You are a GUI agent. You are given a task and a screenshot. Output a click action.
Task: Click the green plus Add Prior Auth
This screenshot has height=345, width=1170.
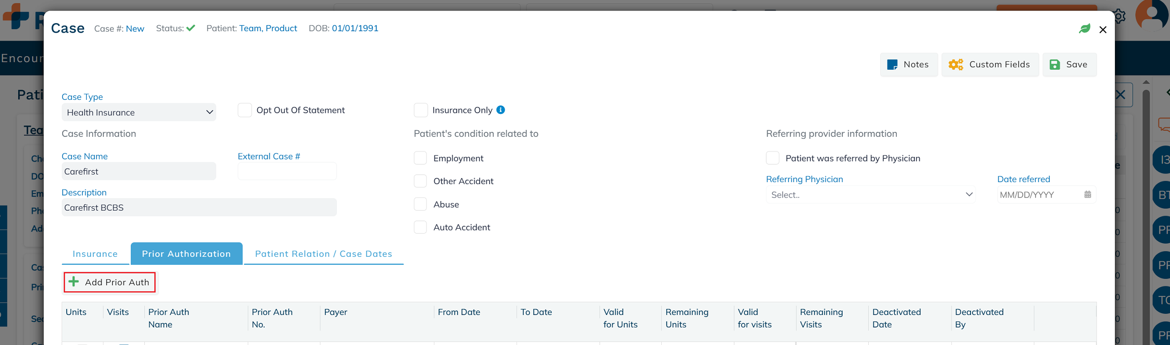[x=109, y=282]
